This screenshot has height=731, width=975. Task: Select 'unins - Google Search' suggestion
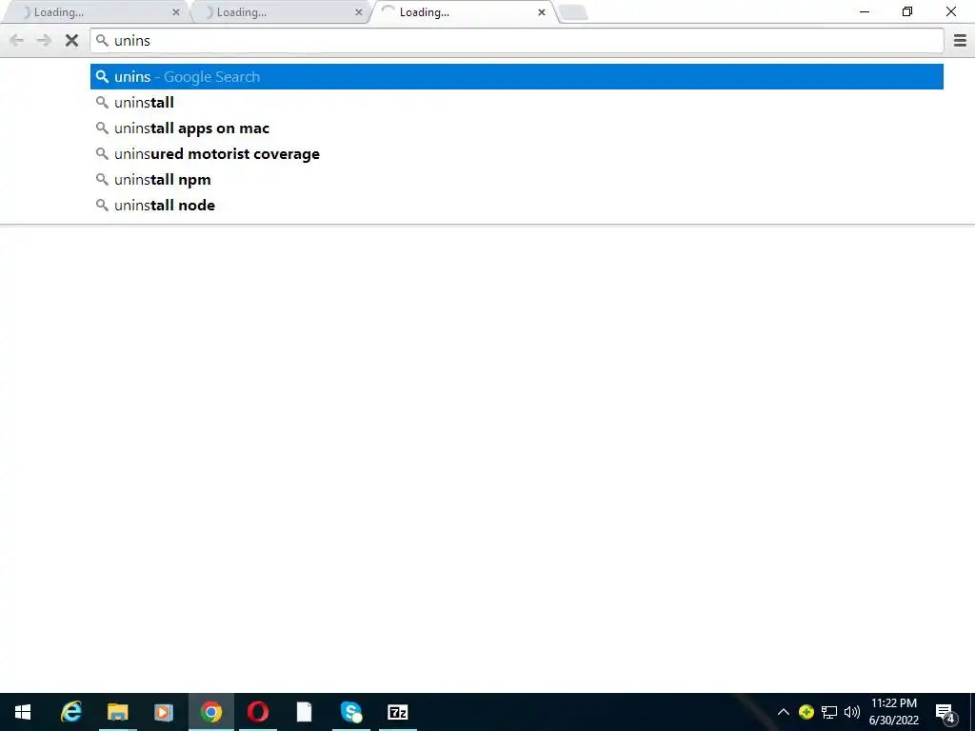(x=517, y=76)
